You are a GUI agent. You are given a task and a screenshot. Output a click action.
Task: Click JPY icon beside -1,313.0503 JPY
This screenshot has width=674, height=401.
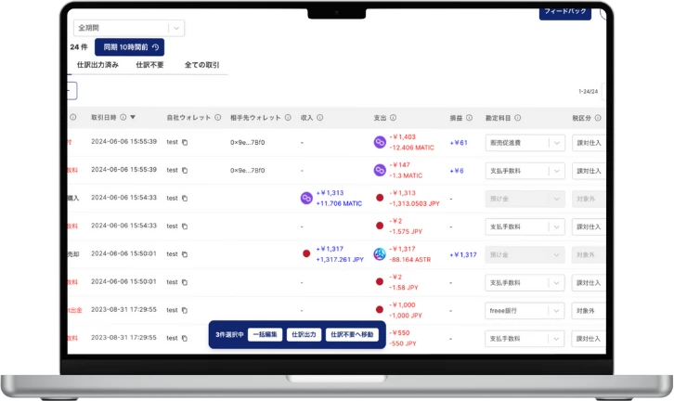[380, 198]
